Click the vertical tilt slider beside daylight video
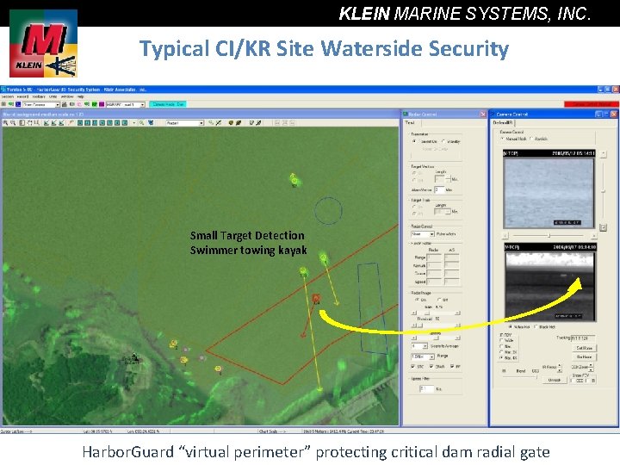The height and width of the screenshot is (465, 620). click(603, 191)
